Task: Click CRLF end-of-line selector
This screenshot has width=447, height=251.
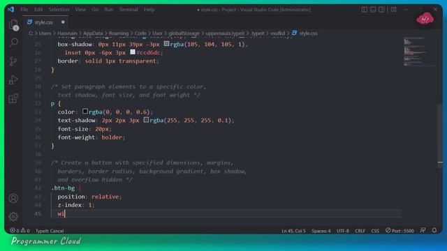Action: click(x=360, y=231)
